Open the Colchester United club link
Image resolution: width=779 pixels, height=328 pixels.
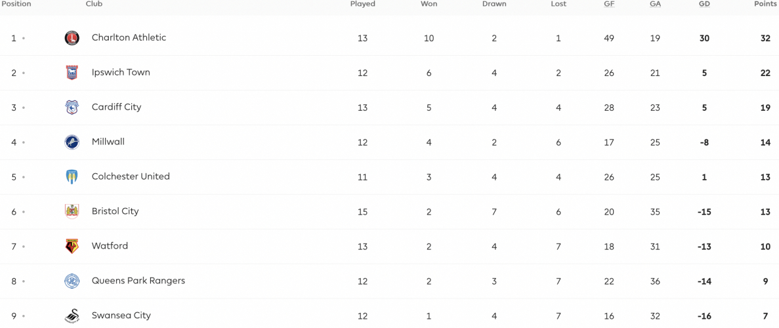pos(131,176)
